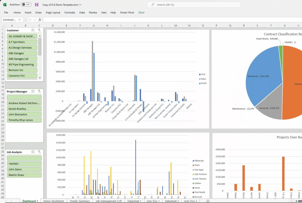Click the Search box
This screenshot has width=302, height=203.
coord(194,5)
